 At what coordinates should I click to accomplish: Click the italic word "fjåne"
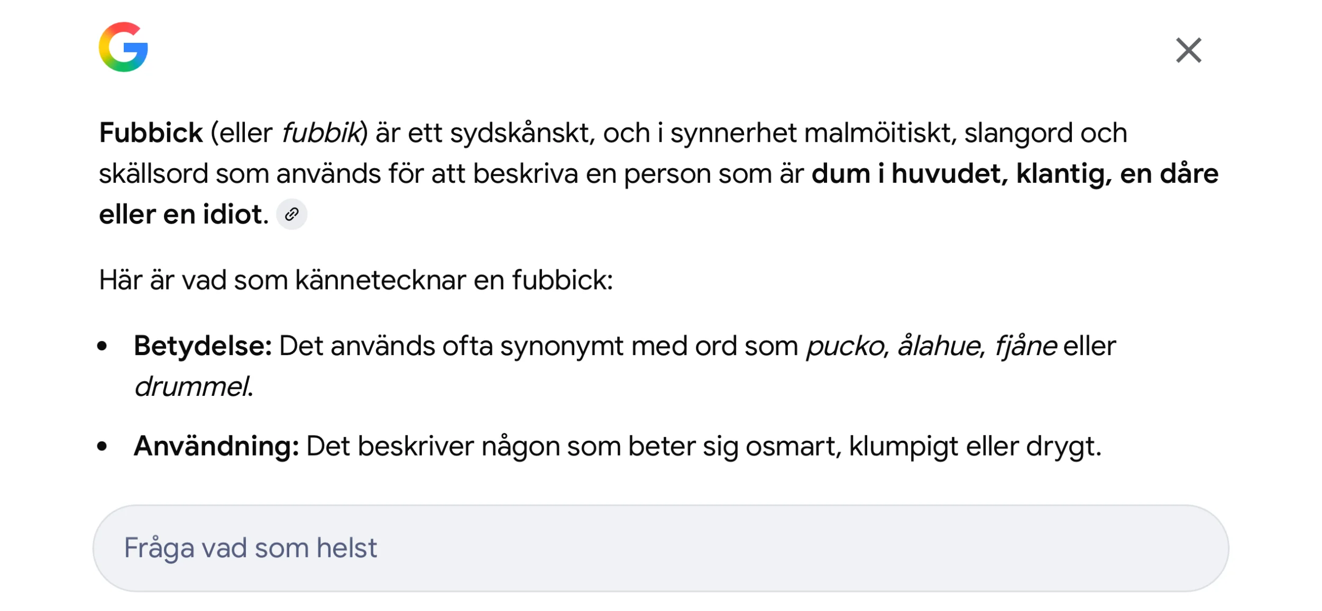click(x=1025, y=347)
